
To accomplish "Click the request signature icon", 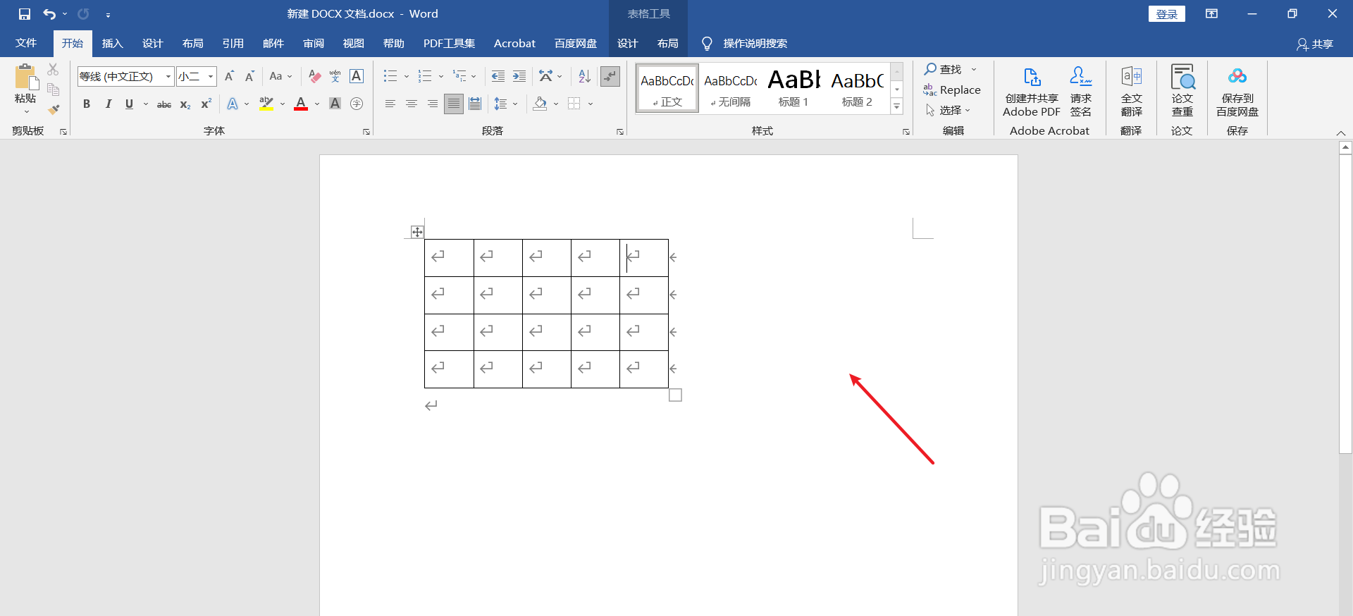I will click(1080, 92).
